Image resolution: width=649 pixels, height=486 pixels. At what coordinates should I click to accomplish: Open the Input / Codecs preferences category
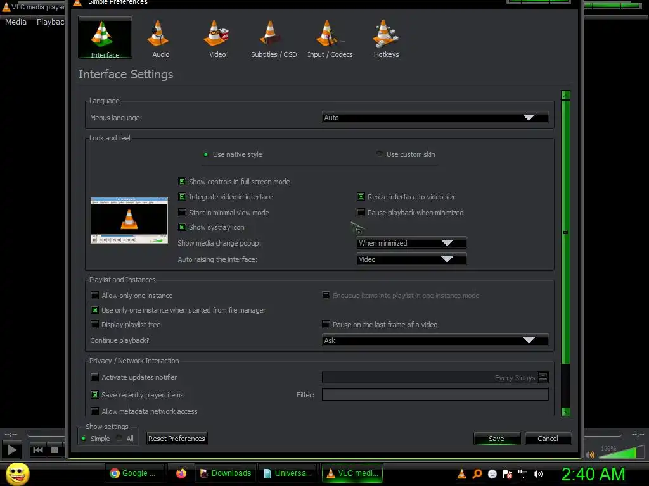point(330,39)
